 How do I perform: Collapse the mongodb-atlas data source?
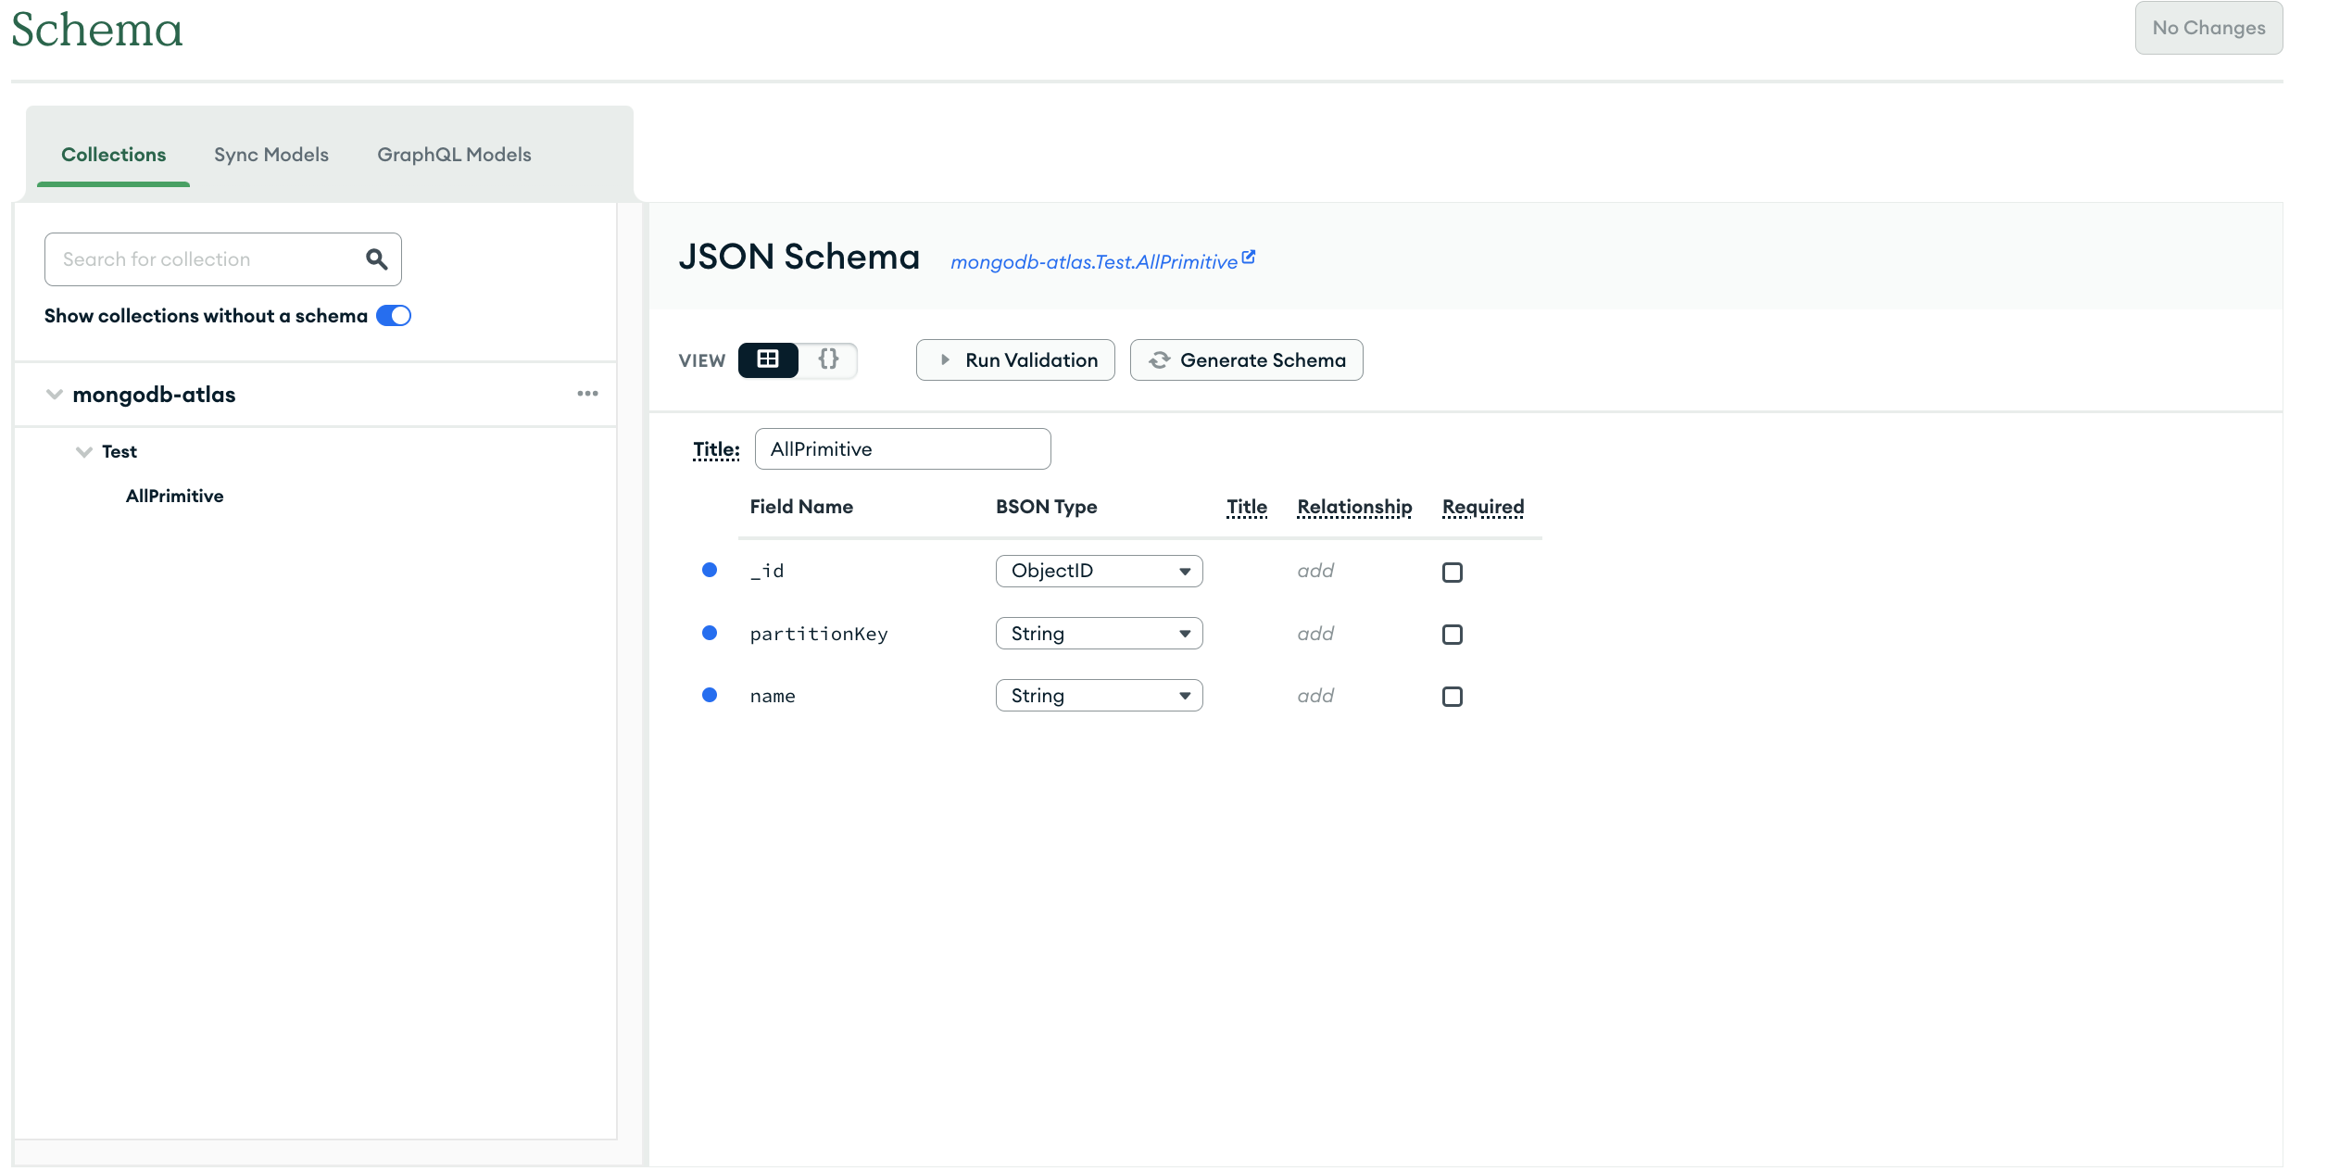55,395
